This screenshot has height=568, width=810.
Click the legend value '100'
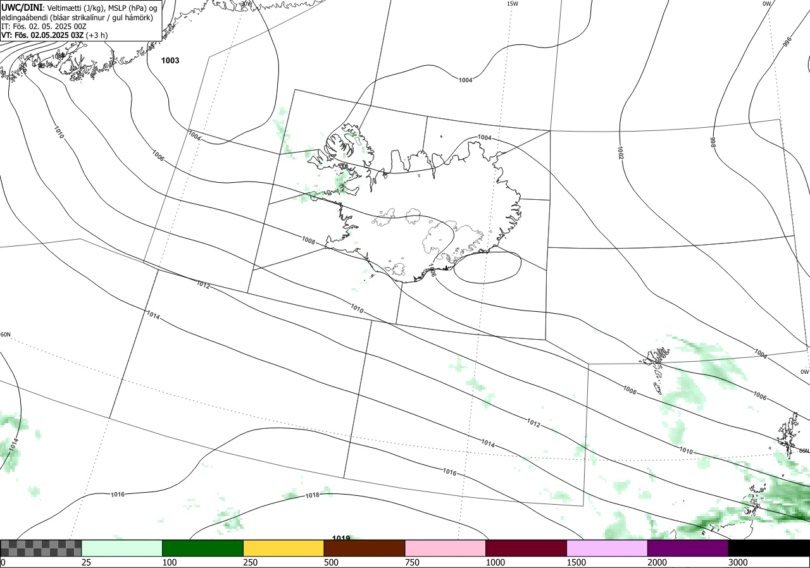(170, 562)
